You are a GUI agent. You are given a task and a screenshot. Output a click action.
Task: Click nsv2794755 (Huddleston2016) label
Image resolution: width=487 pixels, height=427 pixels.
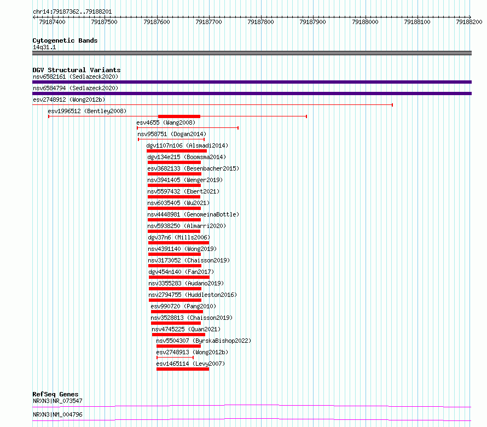click(193, 295)
